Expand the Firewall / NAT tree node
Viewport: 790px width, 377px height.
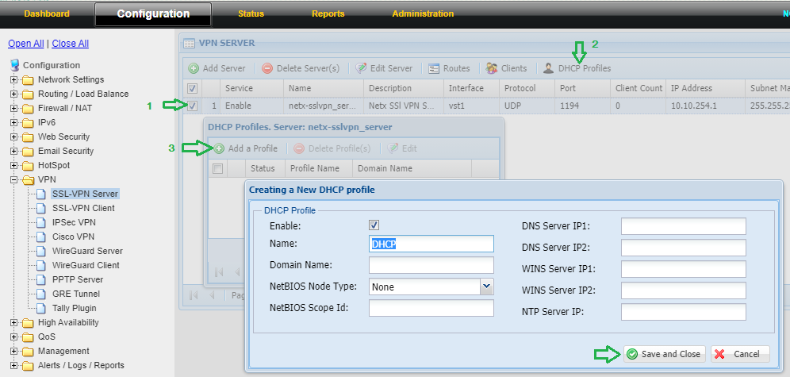13,108
